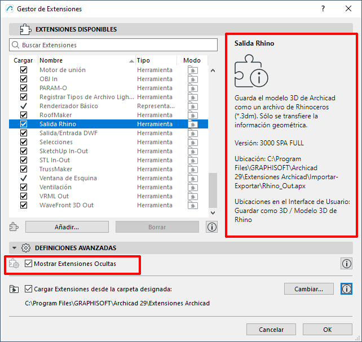The height and width of the screenshot is (342, 362).
Task: Click the mode folder icon for Salida Rhino
Action: [193, 124]
